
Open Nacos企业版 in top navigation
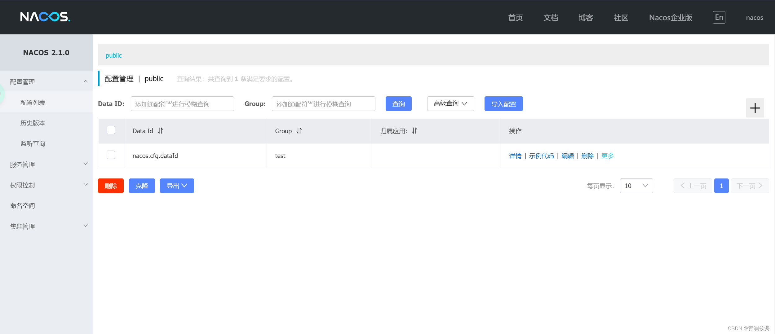click(x=671, y=18)
